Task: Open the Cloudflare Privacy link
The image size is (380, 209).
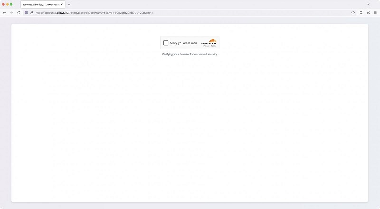Action: pyautogui.click(x=207, y=46)
